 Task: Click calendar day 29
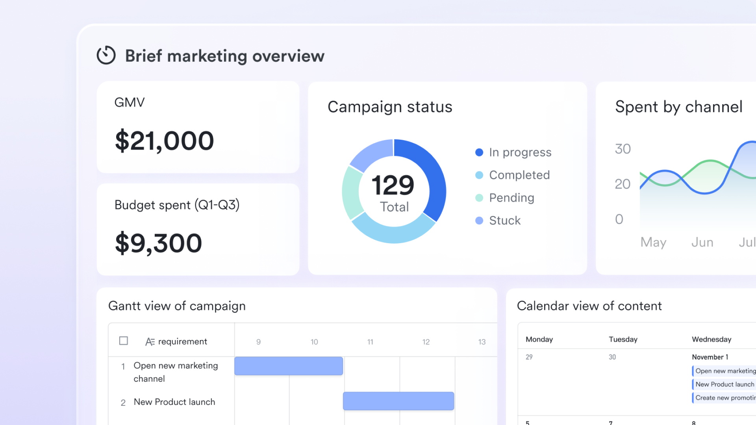529,357
